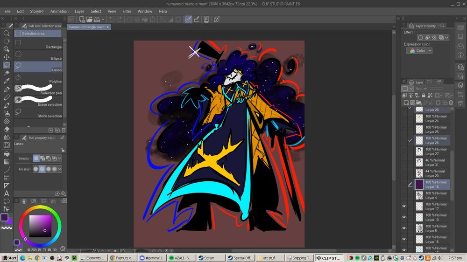467x262 pixels.
Task: Open the Expression color dropdown
Action: coord(419,50)
